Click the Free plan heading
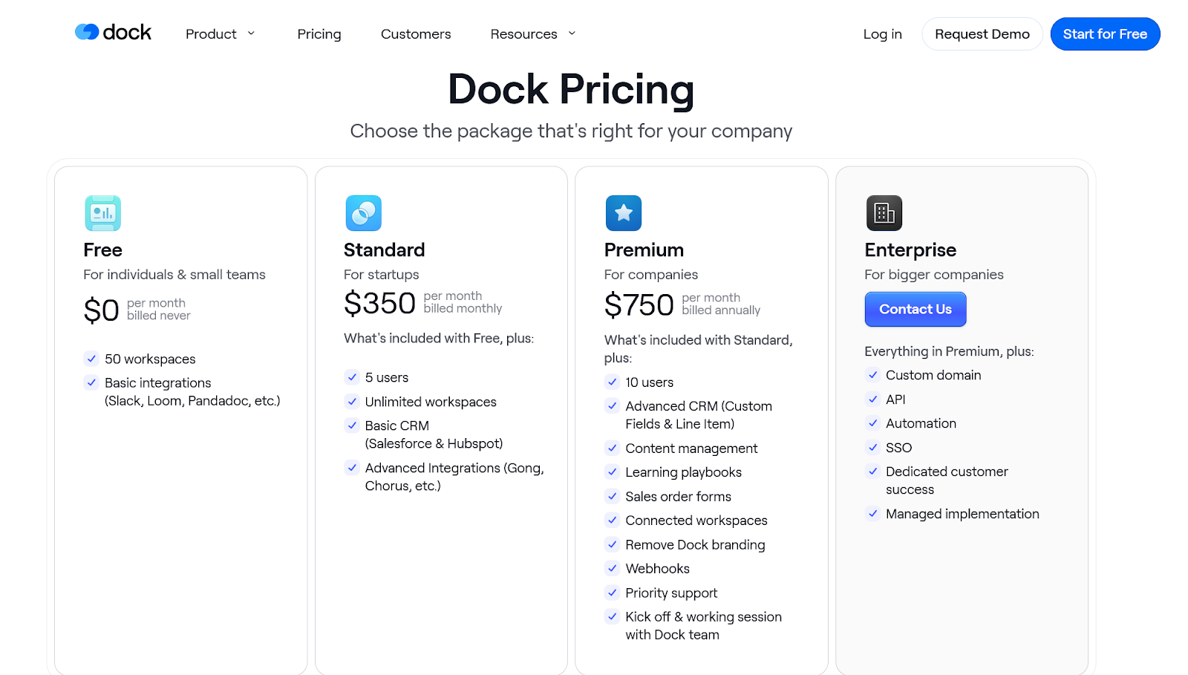This screenshot has width=1188, height=675. click(x=102, y=250)
